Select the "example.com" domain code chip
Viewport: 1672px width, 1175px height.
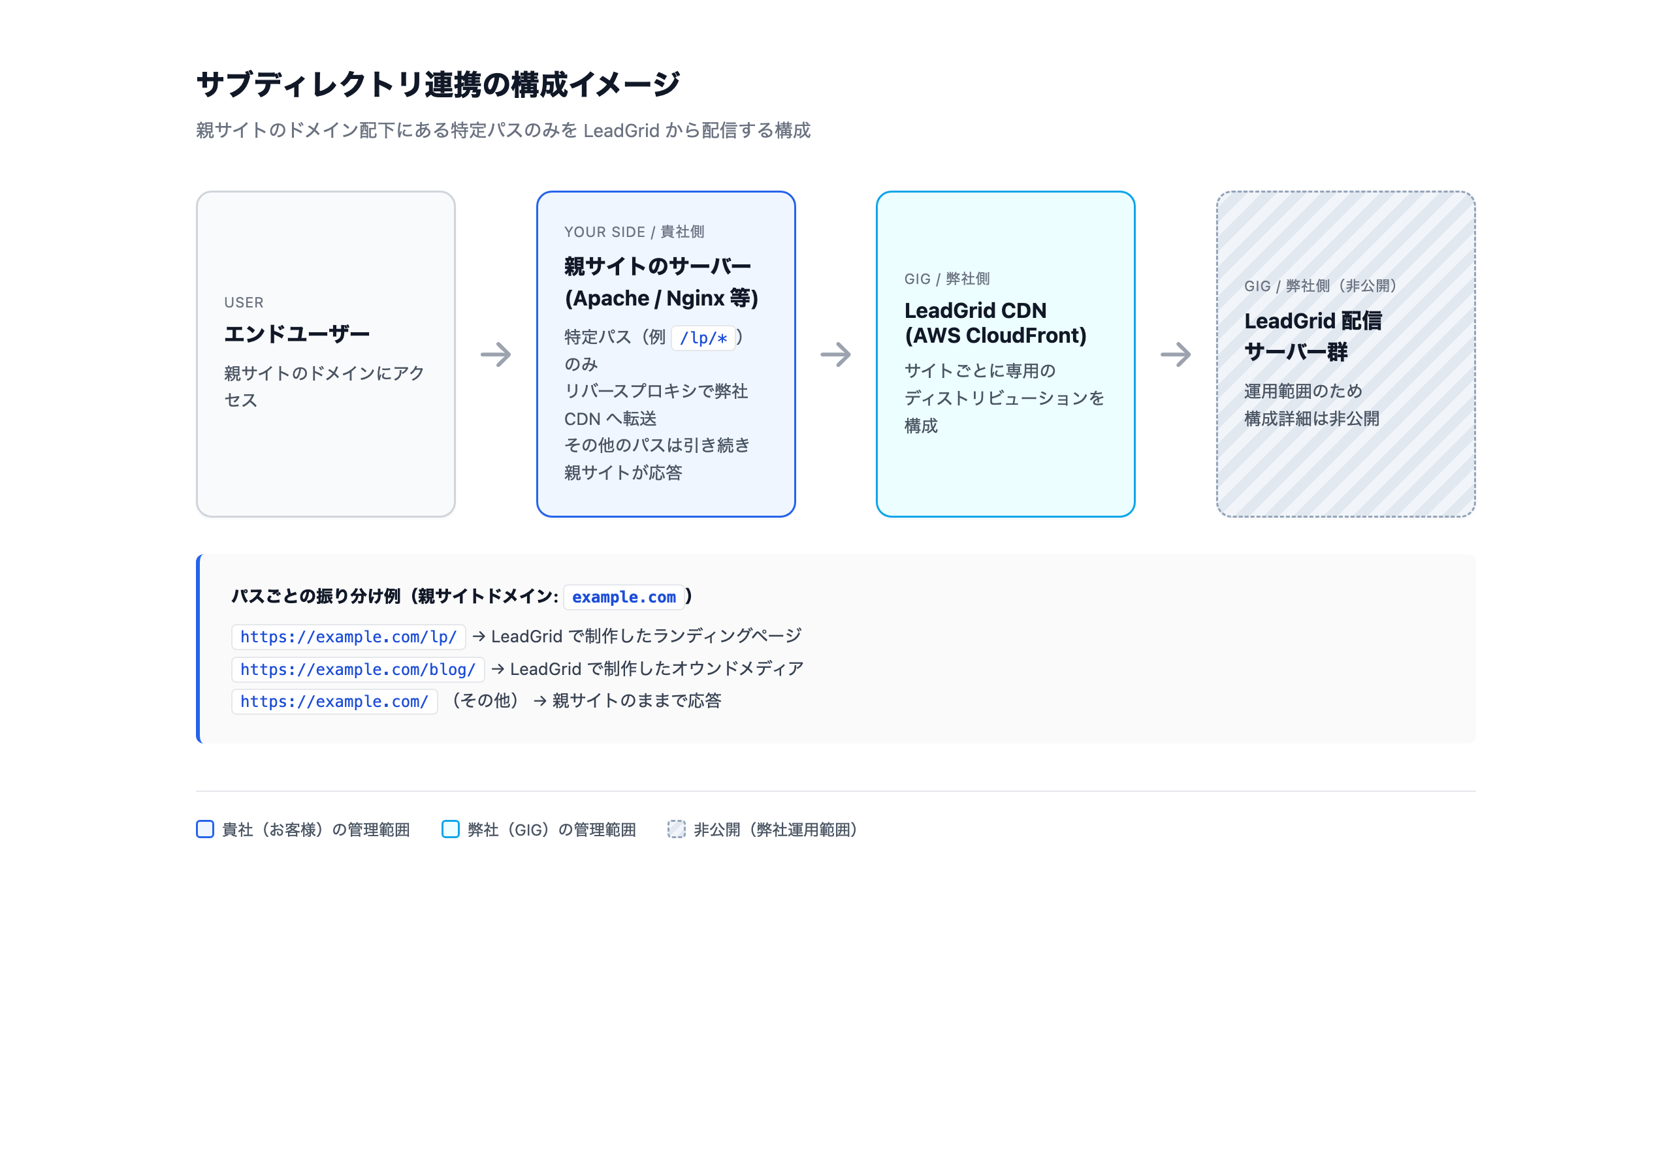click(x=624, y=597)
